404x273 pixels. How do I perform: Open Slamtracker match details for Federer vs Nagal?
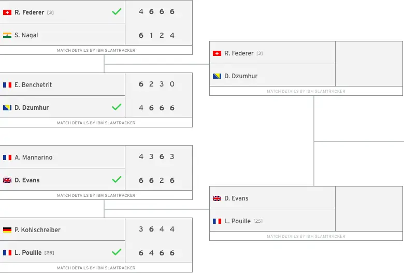click(x=96, y=50)
